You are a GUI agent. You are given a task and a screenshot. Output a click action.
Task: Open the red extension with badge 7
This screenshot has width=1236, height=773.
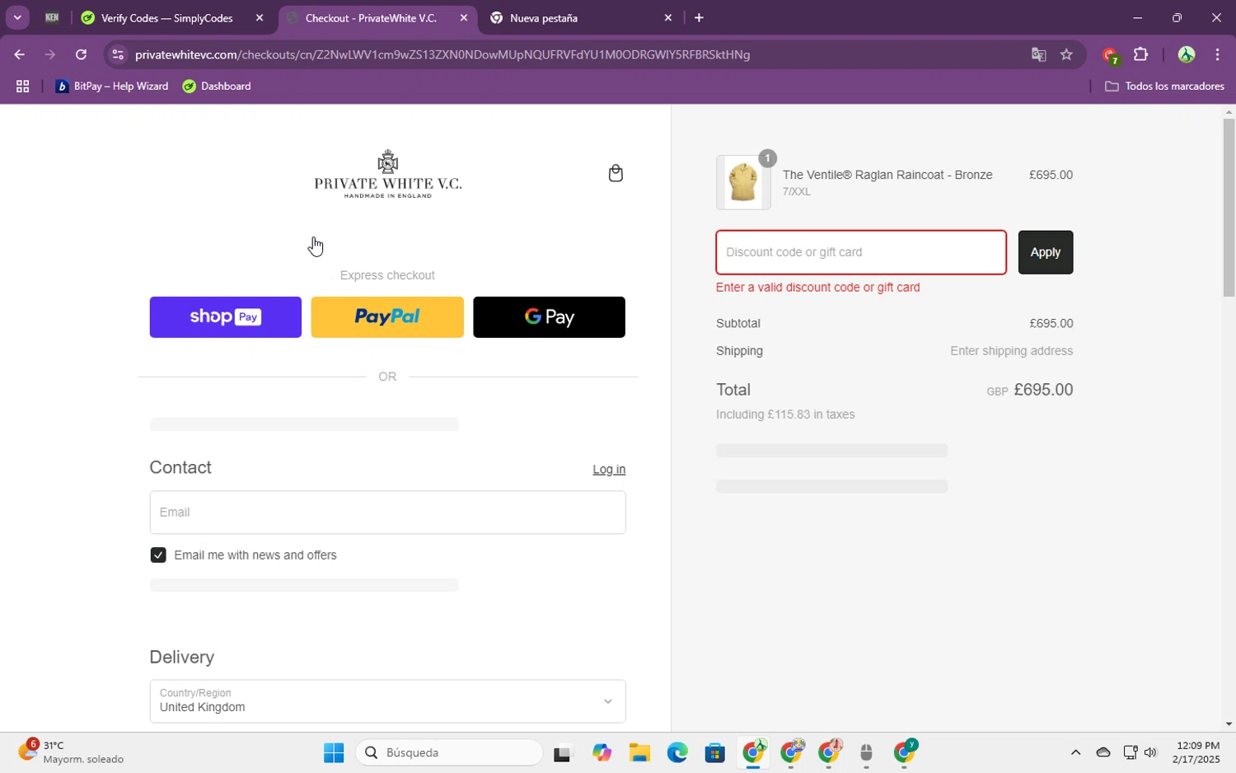pyautogui.click(x=1110, y=56)
